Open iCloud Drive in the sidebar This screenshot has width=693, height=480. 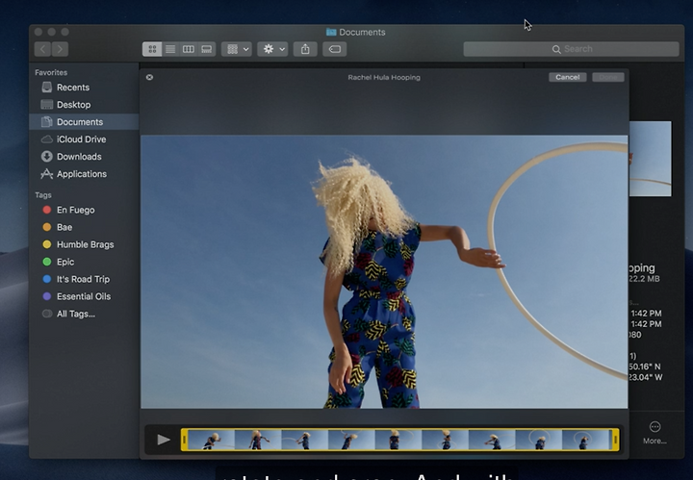click(x=84, y=139)
